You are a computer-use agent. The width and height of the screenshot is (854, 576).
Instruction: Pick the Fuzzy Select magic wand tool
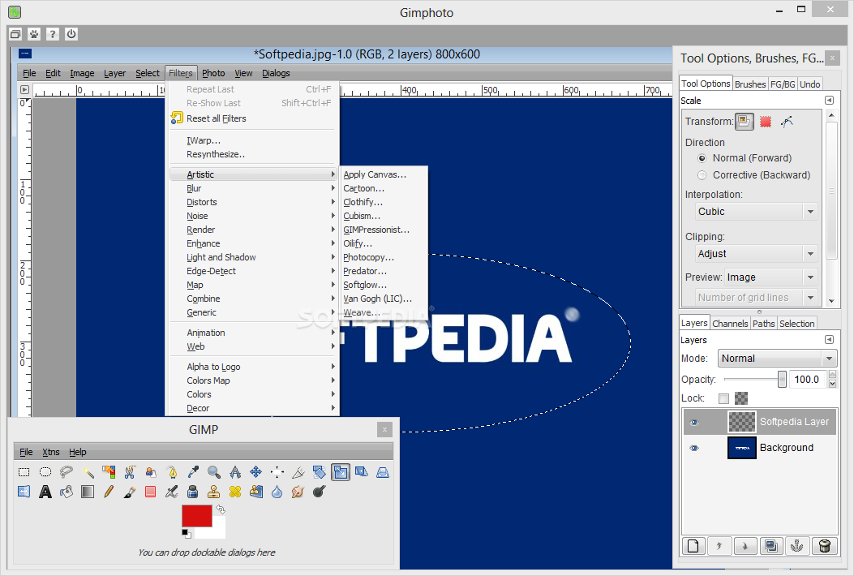tap(88, 472)
